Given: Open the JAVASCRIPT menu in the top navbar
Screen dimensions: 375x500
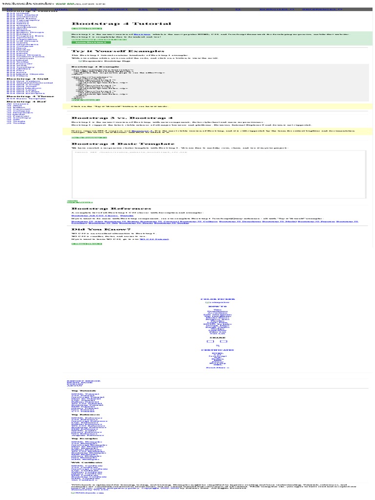Looking at the screenshot, I should point(113,9).
